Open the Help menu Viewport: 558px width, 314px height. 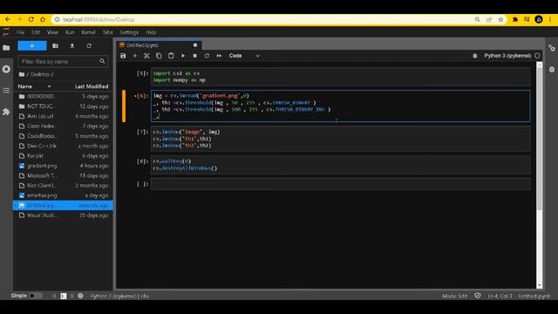point(151,32)
